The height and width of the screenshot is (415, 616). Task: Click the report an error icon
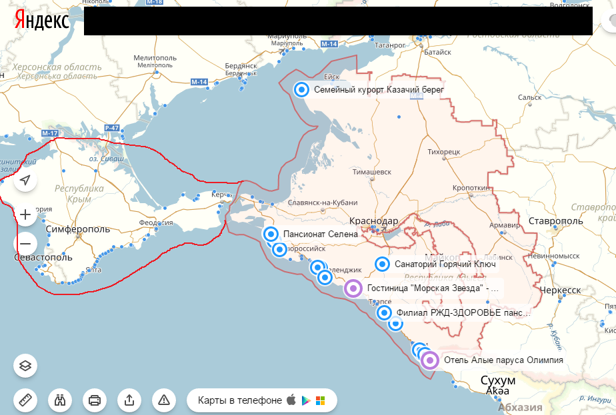click(x=163, y=400)
